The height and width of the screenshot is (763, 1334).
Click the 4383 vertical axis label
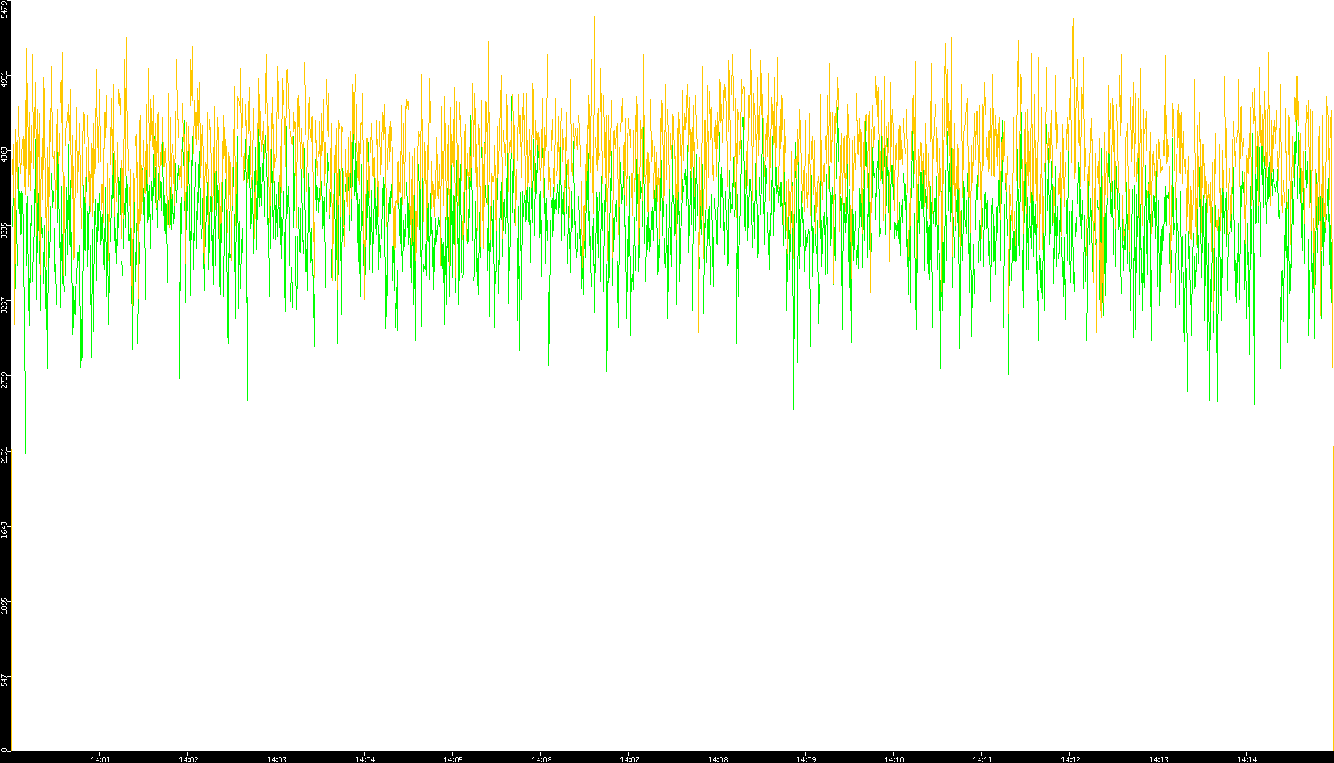(5, 154)
